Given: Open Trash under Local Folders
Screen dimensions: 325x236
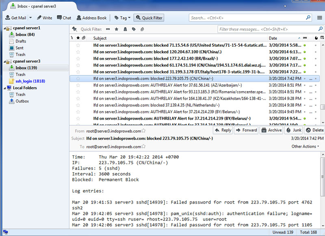Looking at the screenshot, I should pyautogui.click(x=20, y=94).
